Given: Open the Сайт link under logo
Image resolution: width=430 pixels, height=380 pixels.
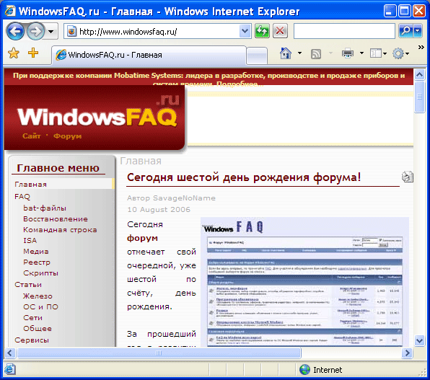Looking at the screenshot, I should point(32,136).
